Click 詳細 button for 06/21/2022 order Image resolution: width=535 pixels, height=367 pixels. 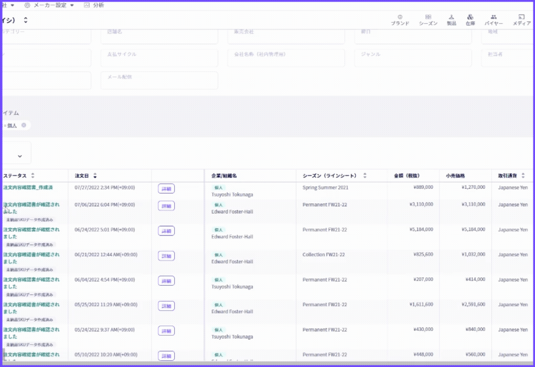166,256
